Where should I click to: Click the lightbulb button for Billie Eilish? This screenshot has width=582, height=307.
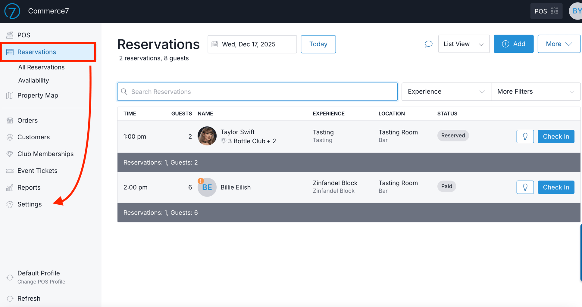click(x=525, y=187)
